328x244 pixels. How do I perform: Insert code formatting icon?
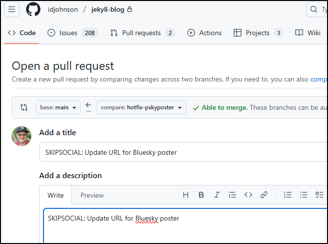pyautogui.click(x=248, y=195)
